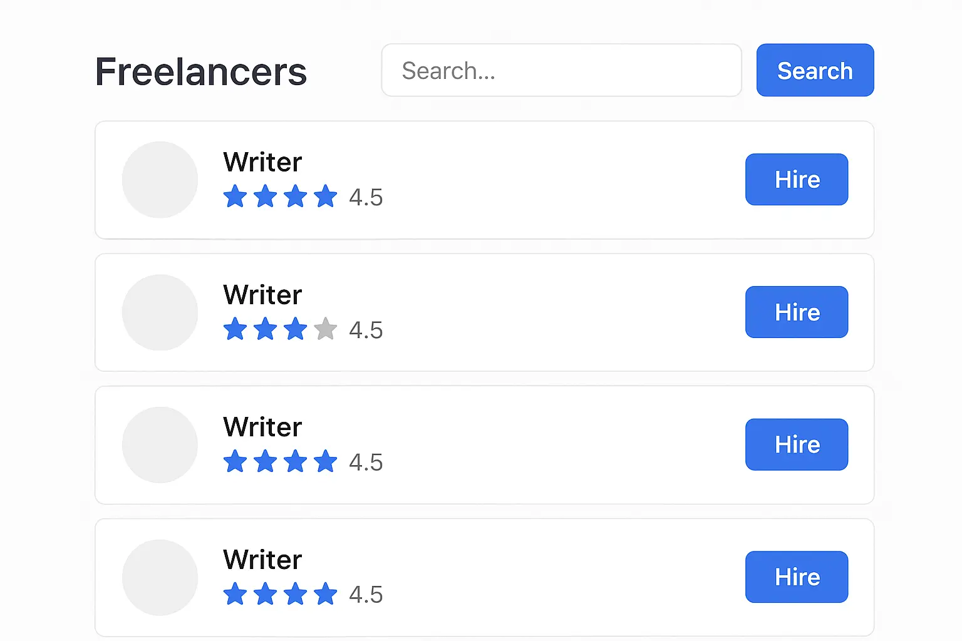Click the second star in the second Writer card
This screenshot has width=962, height=641.
pyautogui.click(x=265, y=329)
